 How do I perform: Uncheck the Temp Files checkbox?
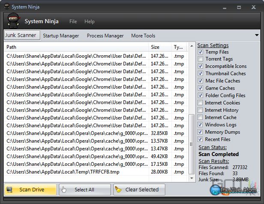click(x=201, y=52)
